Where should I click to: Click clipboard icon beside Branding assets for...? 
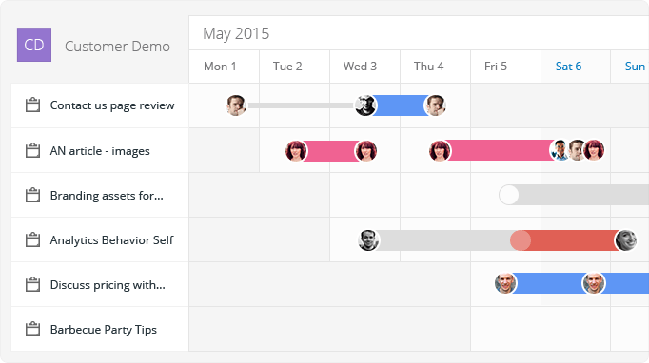(x=32, y=195)
